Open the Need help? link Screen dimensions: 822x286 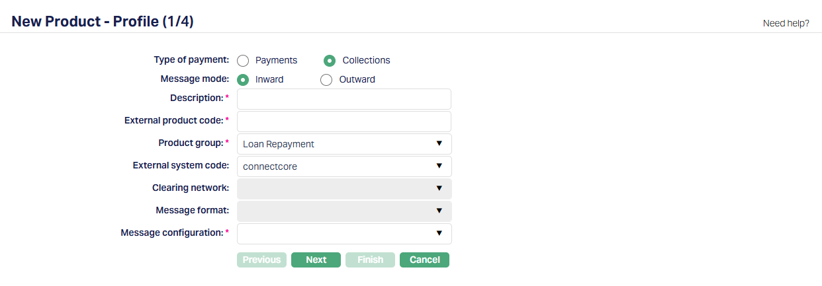(x=786, y=23)
